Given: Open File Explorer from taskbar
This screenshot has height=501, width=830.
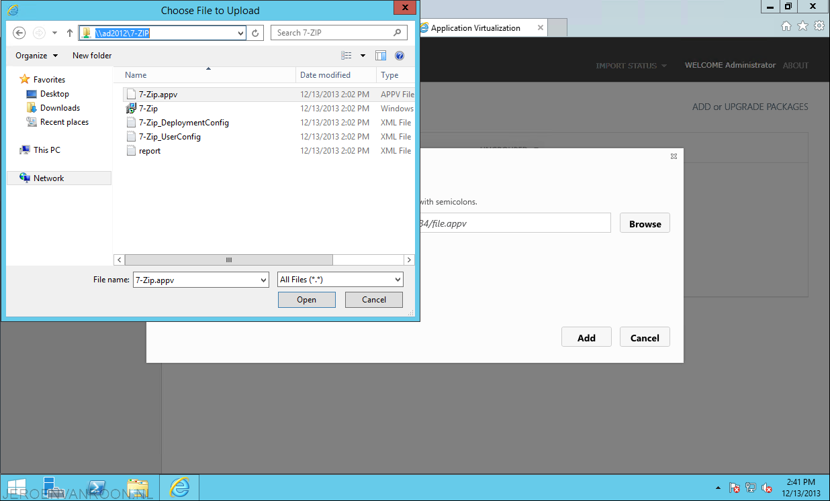Looking at the screenshot, I should [x=138, y=488].
